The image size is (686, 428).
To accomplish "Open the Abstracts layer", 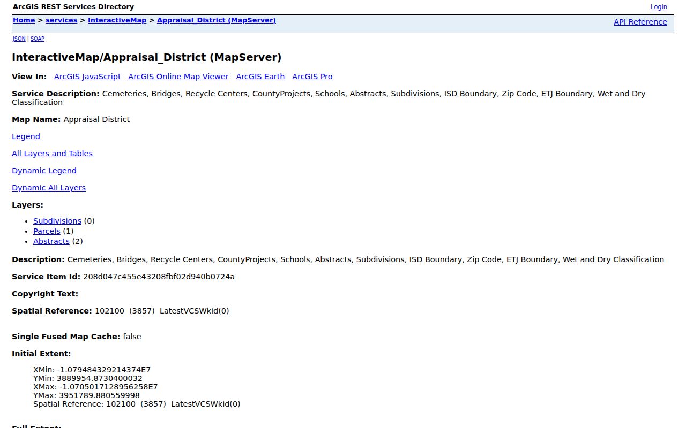I will pyautogui.click(x=51, y=241).
